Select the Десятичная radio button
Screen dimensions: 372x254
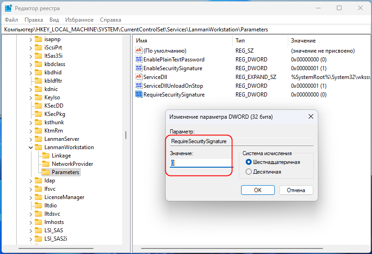click(248, 172)
